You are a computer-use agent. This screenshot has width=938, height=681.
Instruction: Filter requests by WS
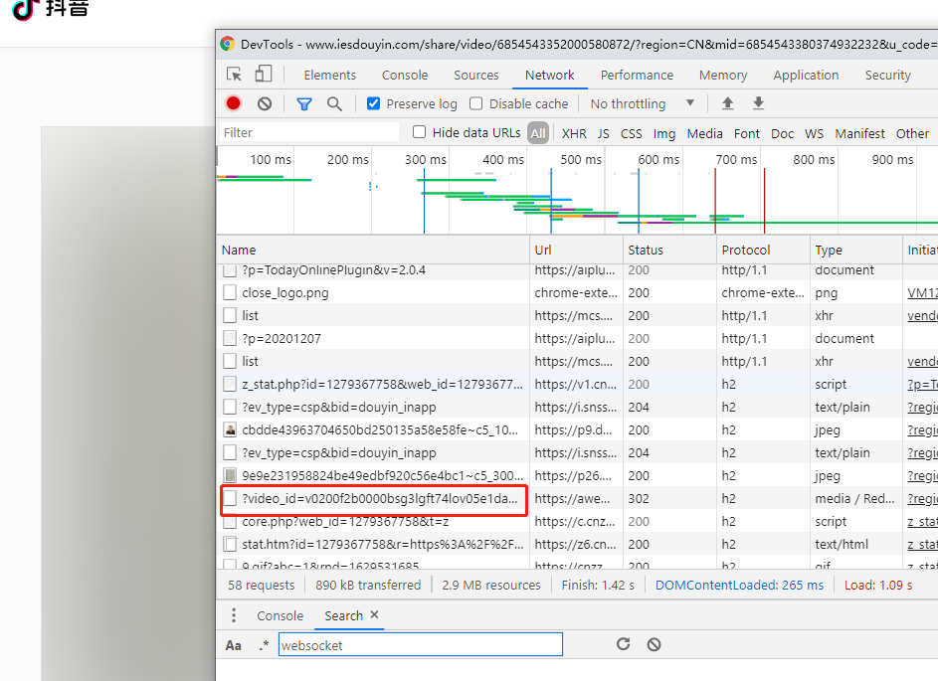pos(815,133)
